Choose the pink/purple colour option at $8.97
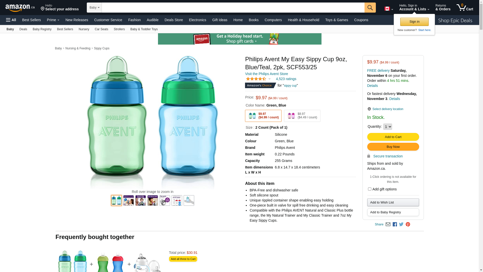The image size is (483, 272). (302, 116)
